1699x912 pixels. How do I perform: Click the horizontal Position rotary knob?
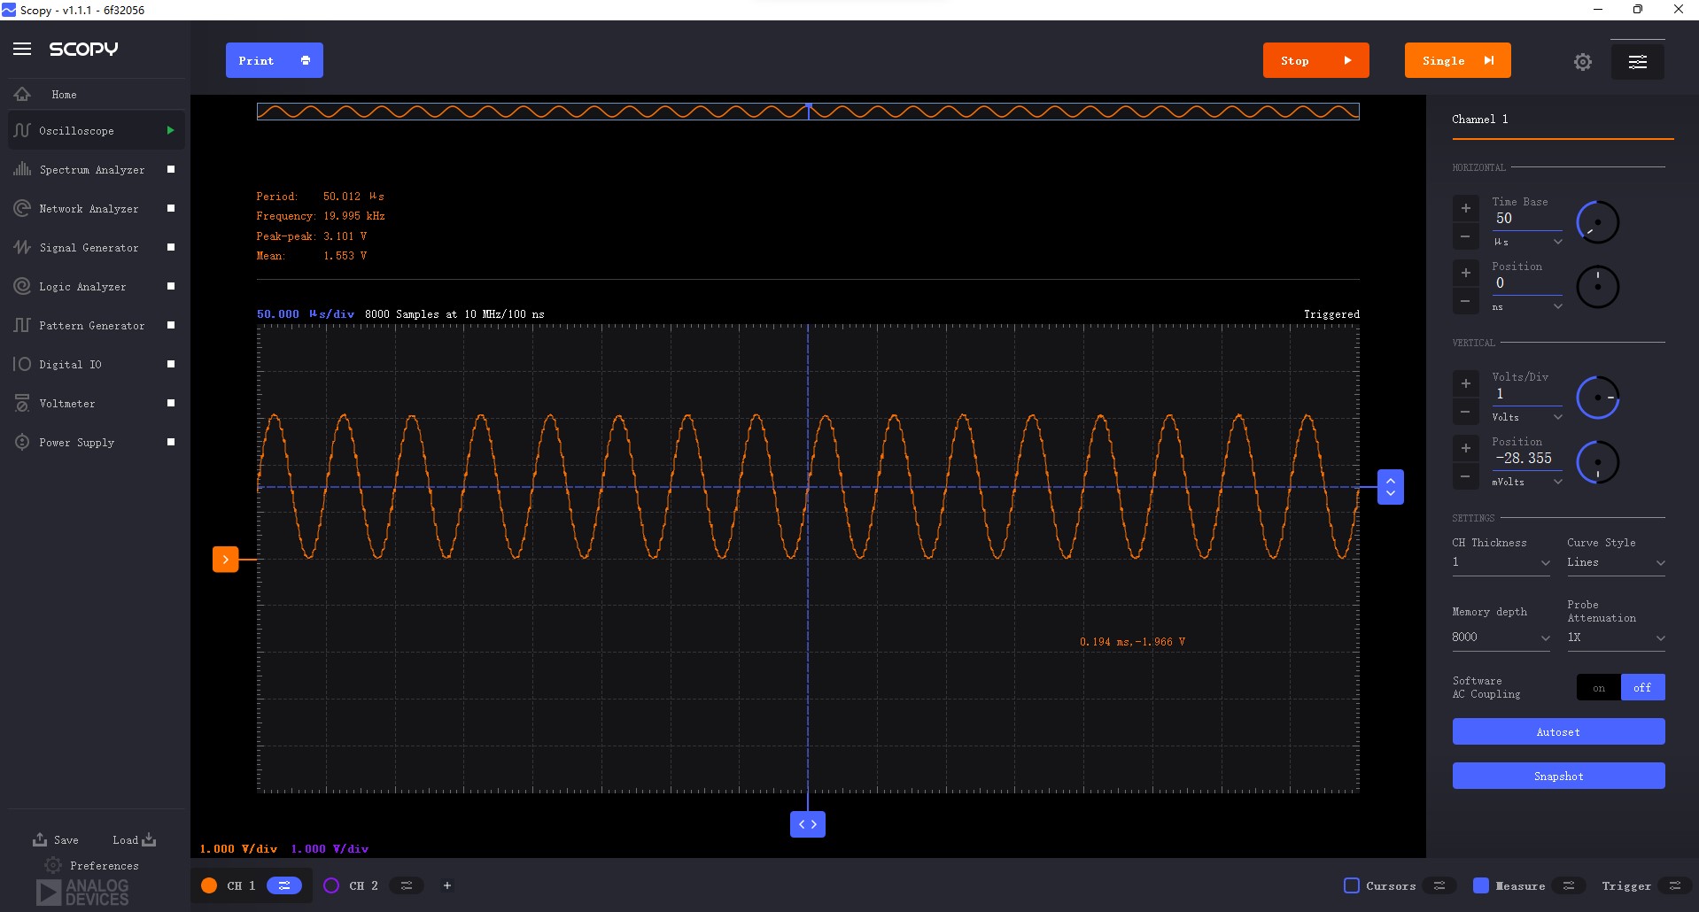[x=1598, y=287]
